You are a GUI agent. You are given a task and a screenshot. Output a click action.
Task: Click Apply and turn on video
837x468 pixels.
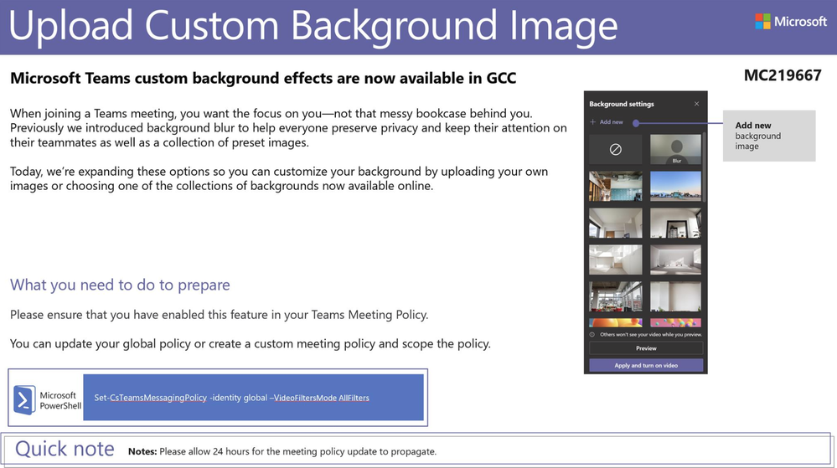click(646, 366)
